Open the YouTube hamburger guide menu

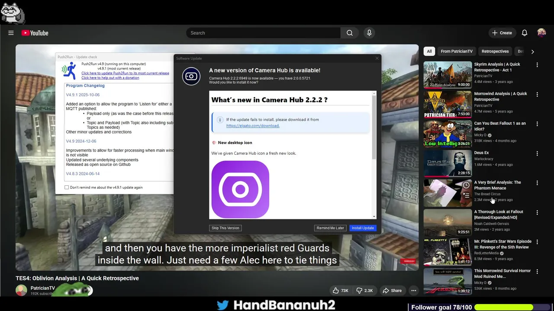(x=11, y=33)
